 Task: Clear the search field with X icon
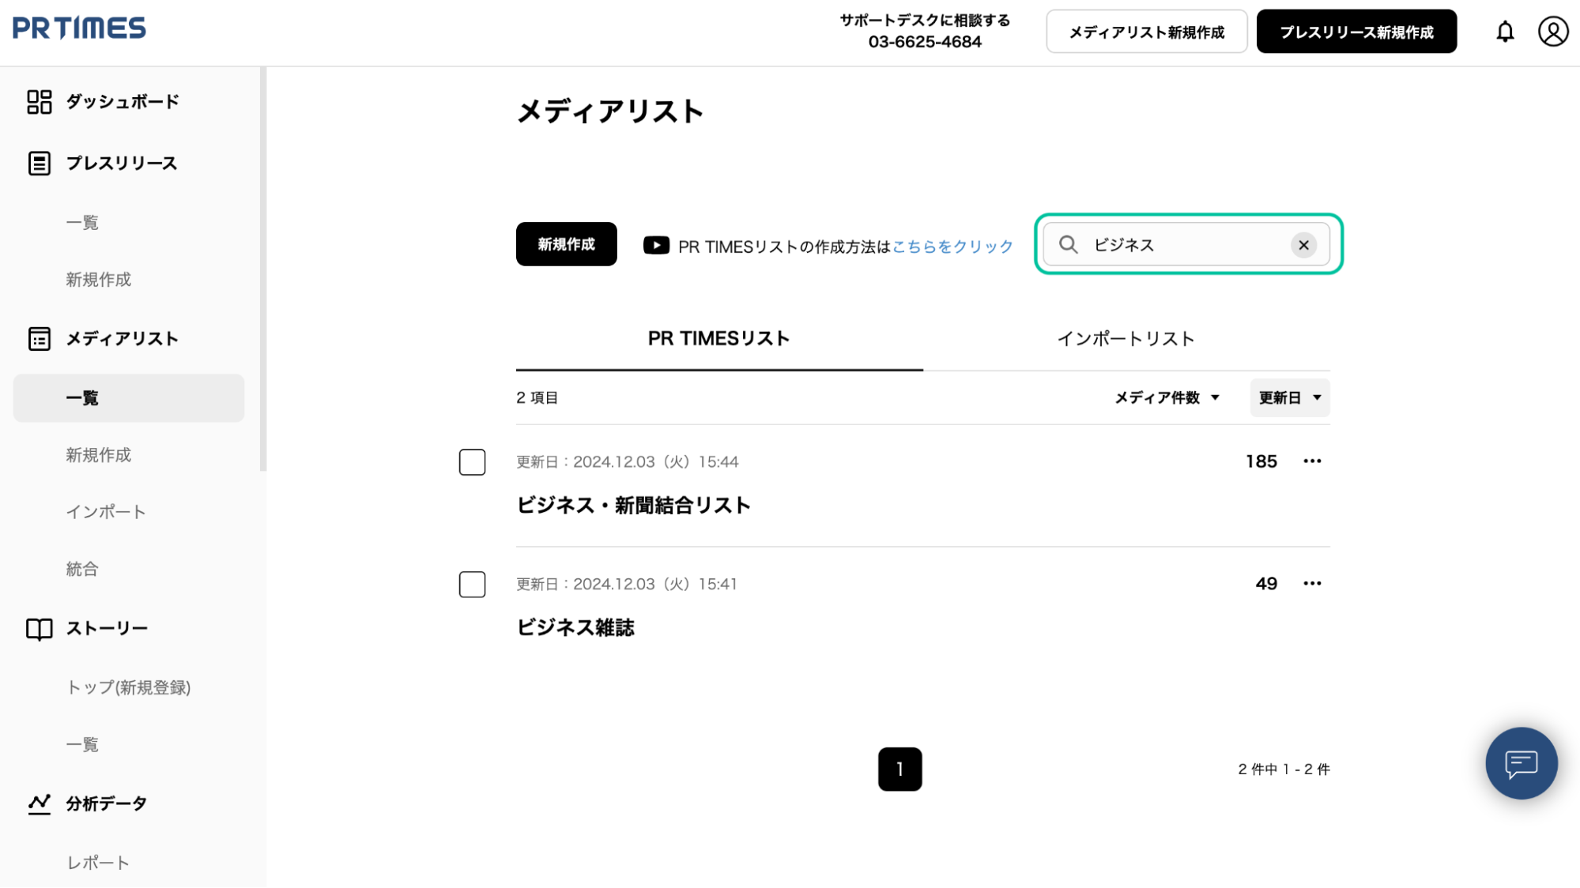(1303, 245)
